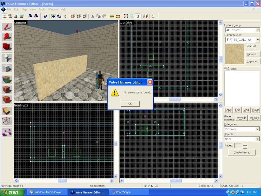261x196 pixels.
Task: Toggle Select-by-Handles mode
Action: [x=126, y=16]
